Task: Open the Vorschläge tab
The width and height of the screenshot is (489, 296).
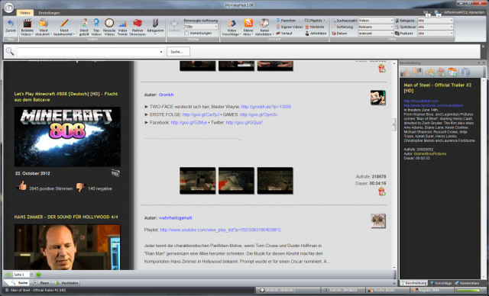Action: (441, 283)
